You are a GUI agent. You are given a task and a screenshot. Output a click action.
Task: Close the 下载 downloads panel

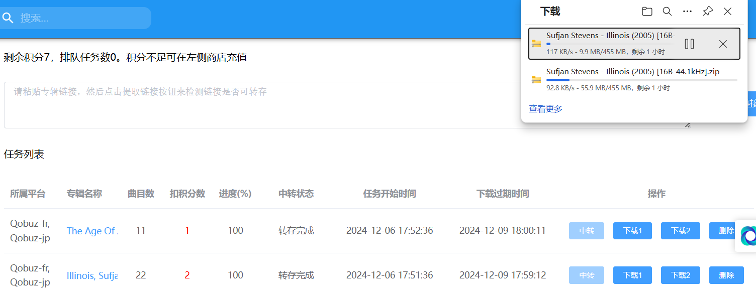coord(727,11)
